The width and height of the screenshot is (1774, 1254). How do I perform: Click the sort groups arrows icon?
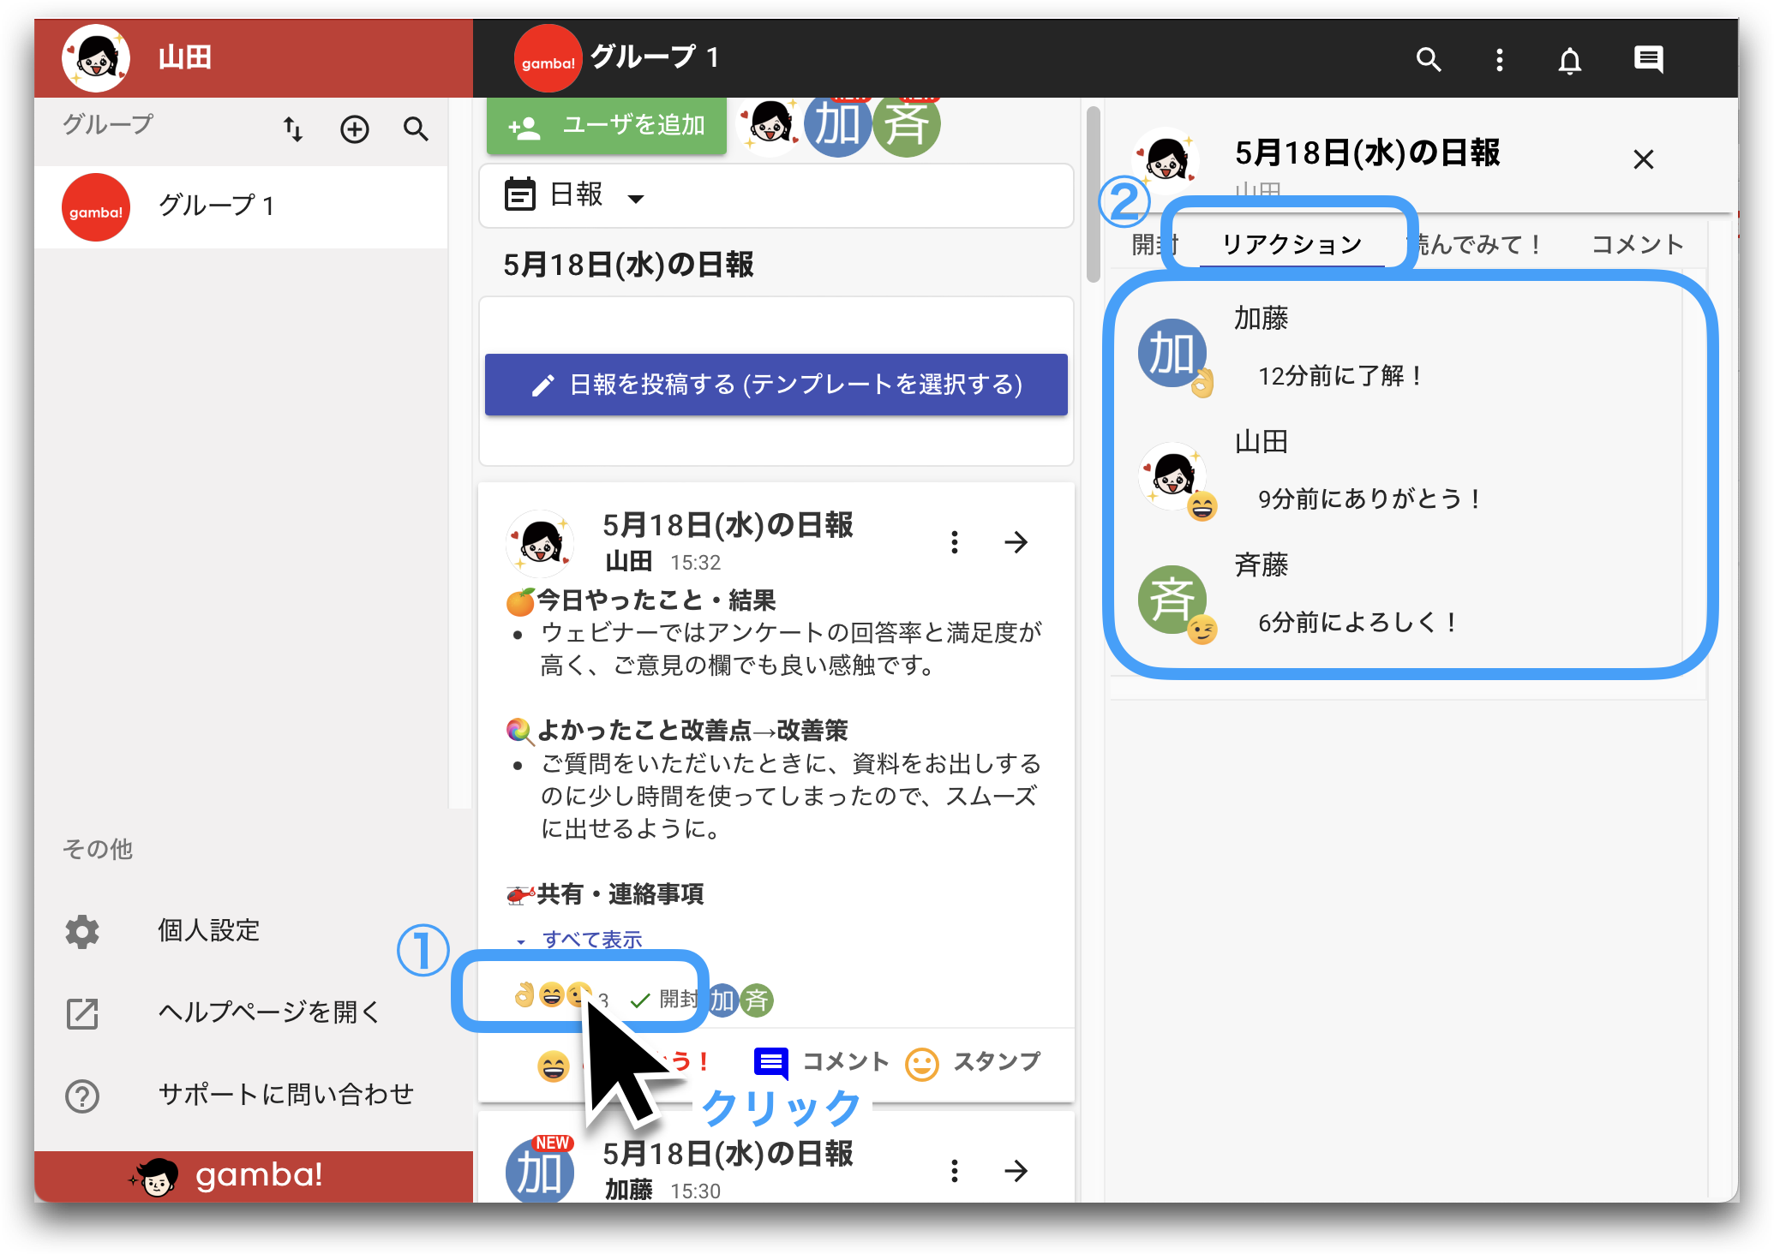click(x=293, y=129)
